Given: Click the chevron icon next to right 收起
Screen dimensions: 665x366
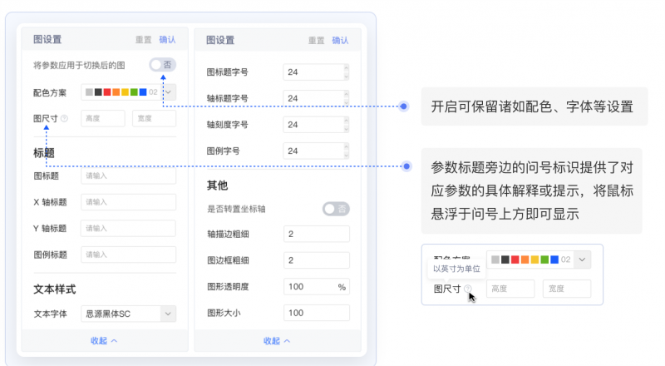Looking at the screenshot, I should pos(287,340).
